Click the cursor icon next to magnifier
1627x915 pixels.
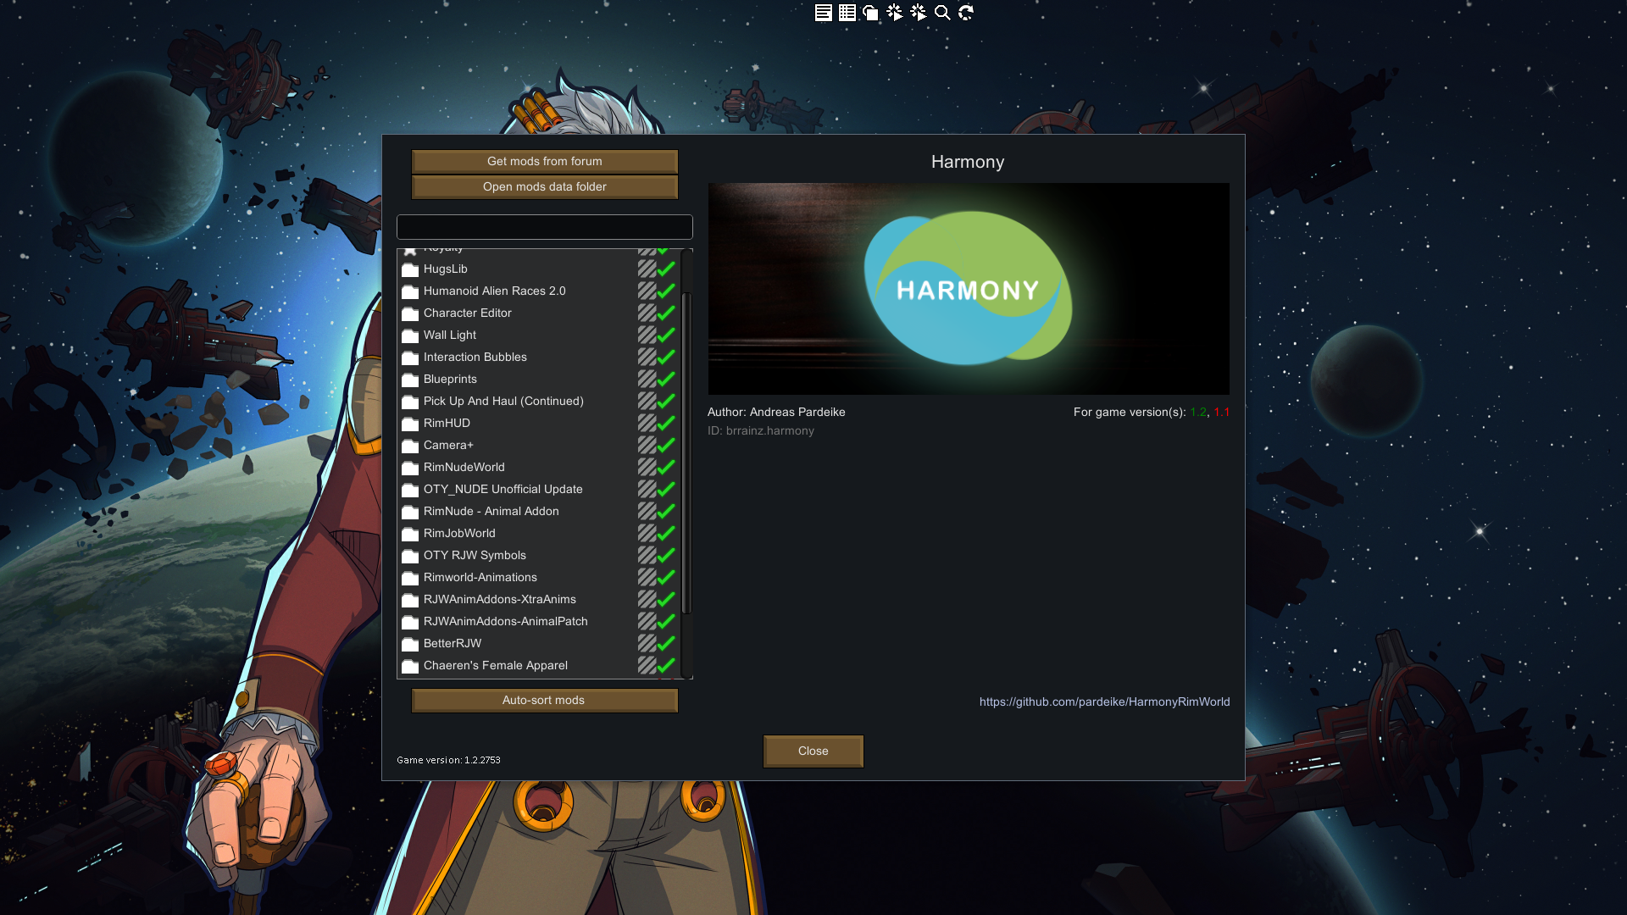(x=918, y=13)
